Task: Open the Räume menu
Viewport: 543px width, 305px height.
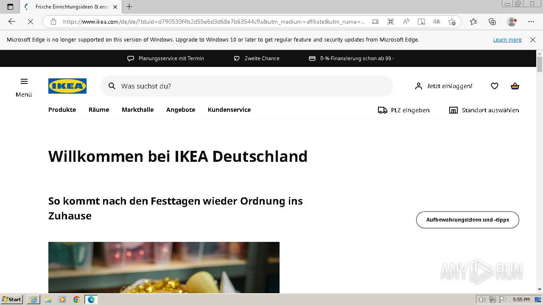Action: 99,110
